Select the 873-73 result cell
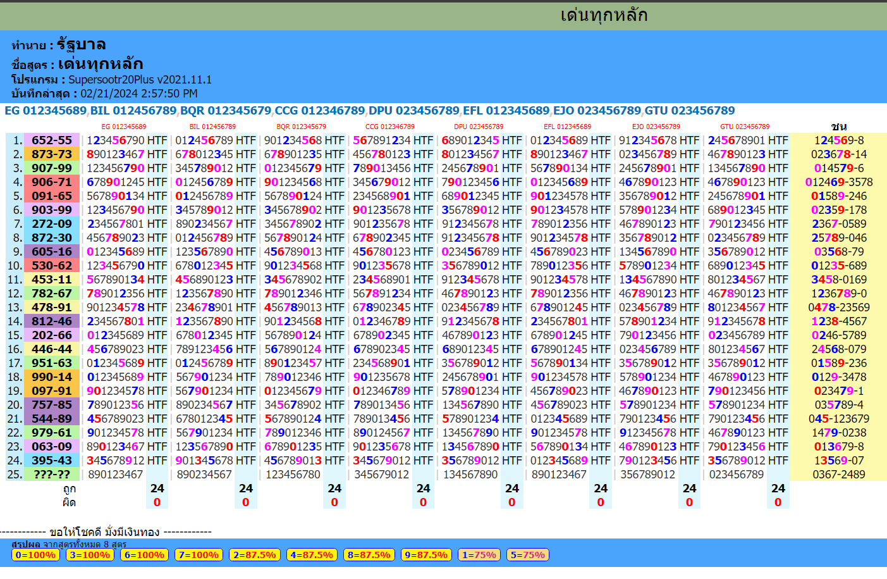 (x=52, y=154)
